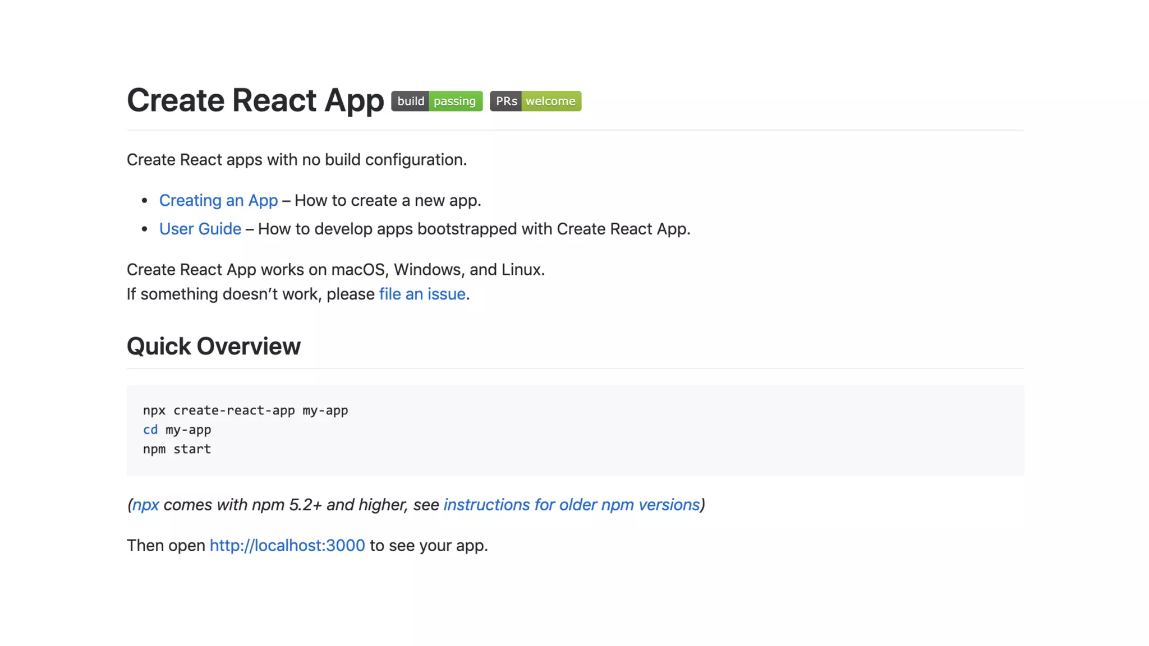Screen dimensions: 1149x646
Task: Click the PRs welcome badge
Action: 535,101
